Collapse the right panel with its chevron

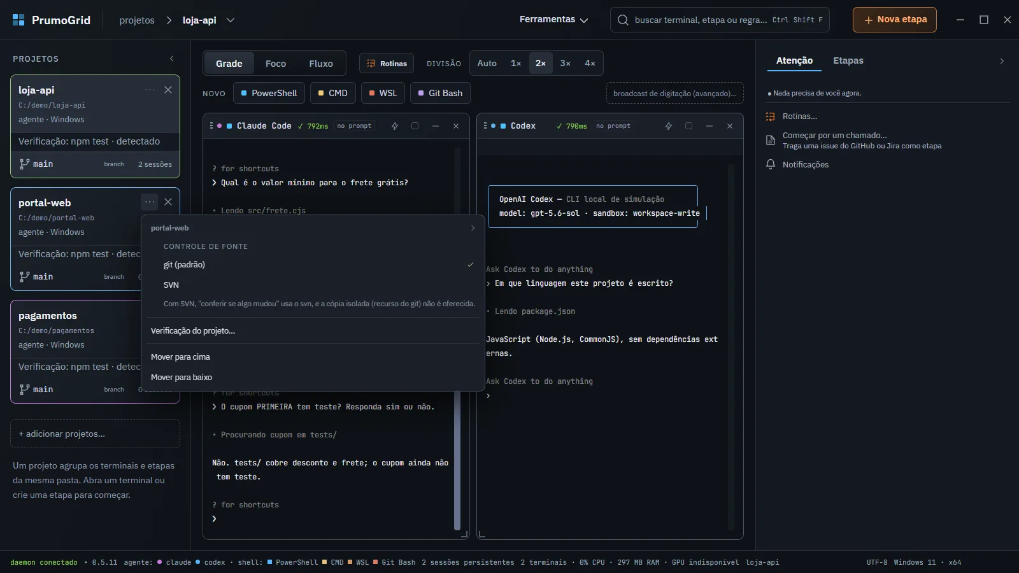[1002, 61]
